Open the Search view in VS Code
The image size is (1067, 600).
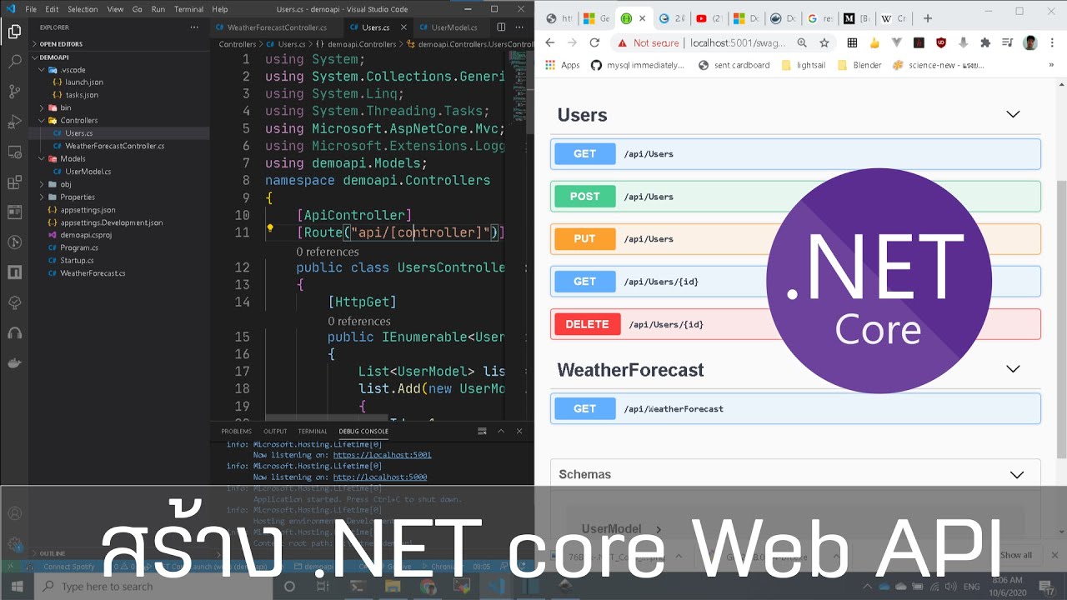click(x=14, y=62)
